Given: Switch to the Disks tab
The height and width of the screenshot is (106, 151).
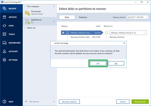Looking at the screenshot, I should [67, 17].
